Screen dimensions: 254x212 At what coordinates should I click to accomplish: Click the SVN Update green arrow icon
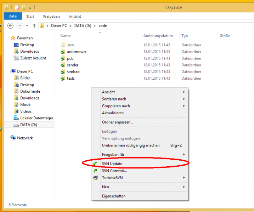95,164
